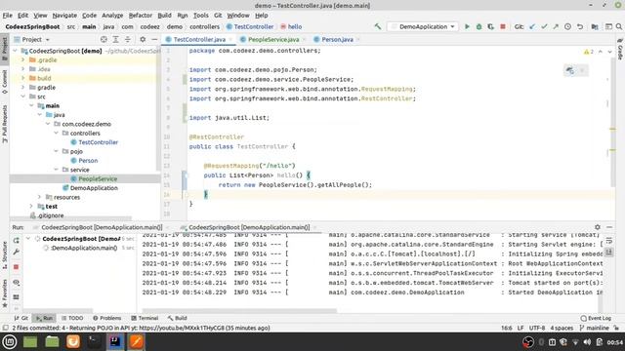Hide the Project panel with minus icon

point(154,39)
